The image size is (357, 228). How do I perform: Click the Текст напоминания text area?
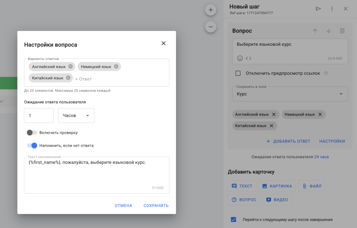[96, 176]
